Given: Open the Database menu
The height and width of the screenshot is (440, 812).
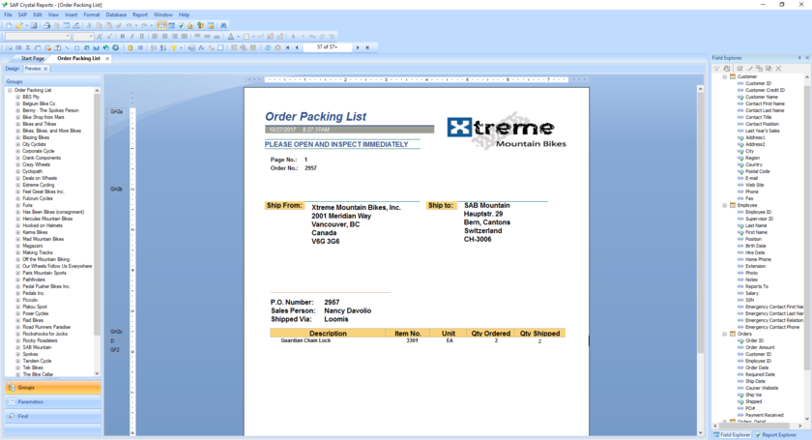Looking at the screenshot, I should coord(116,15).
